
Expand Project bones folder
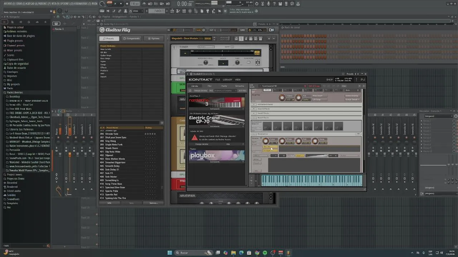[x=14, y=175]
